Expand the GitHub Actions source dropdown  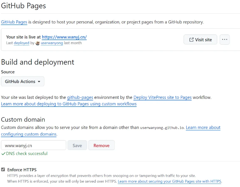pos(22,81)
